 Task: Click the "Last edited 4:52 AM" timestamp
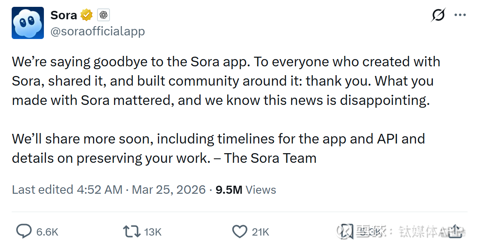[x=67, y=190]
